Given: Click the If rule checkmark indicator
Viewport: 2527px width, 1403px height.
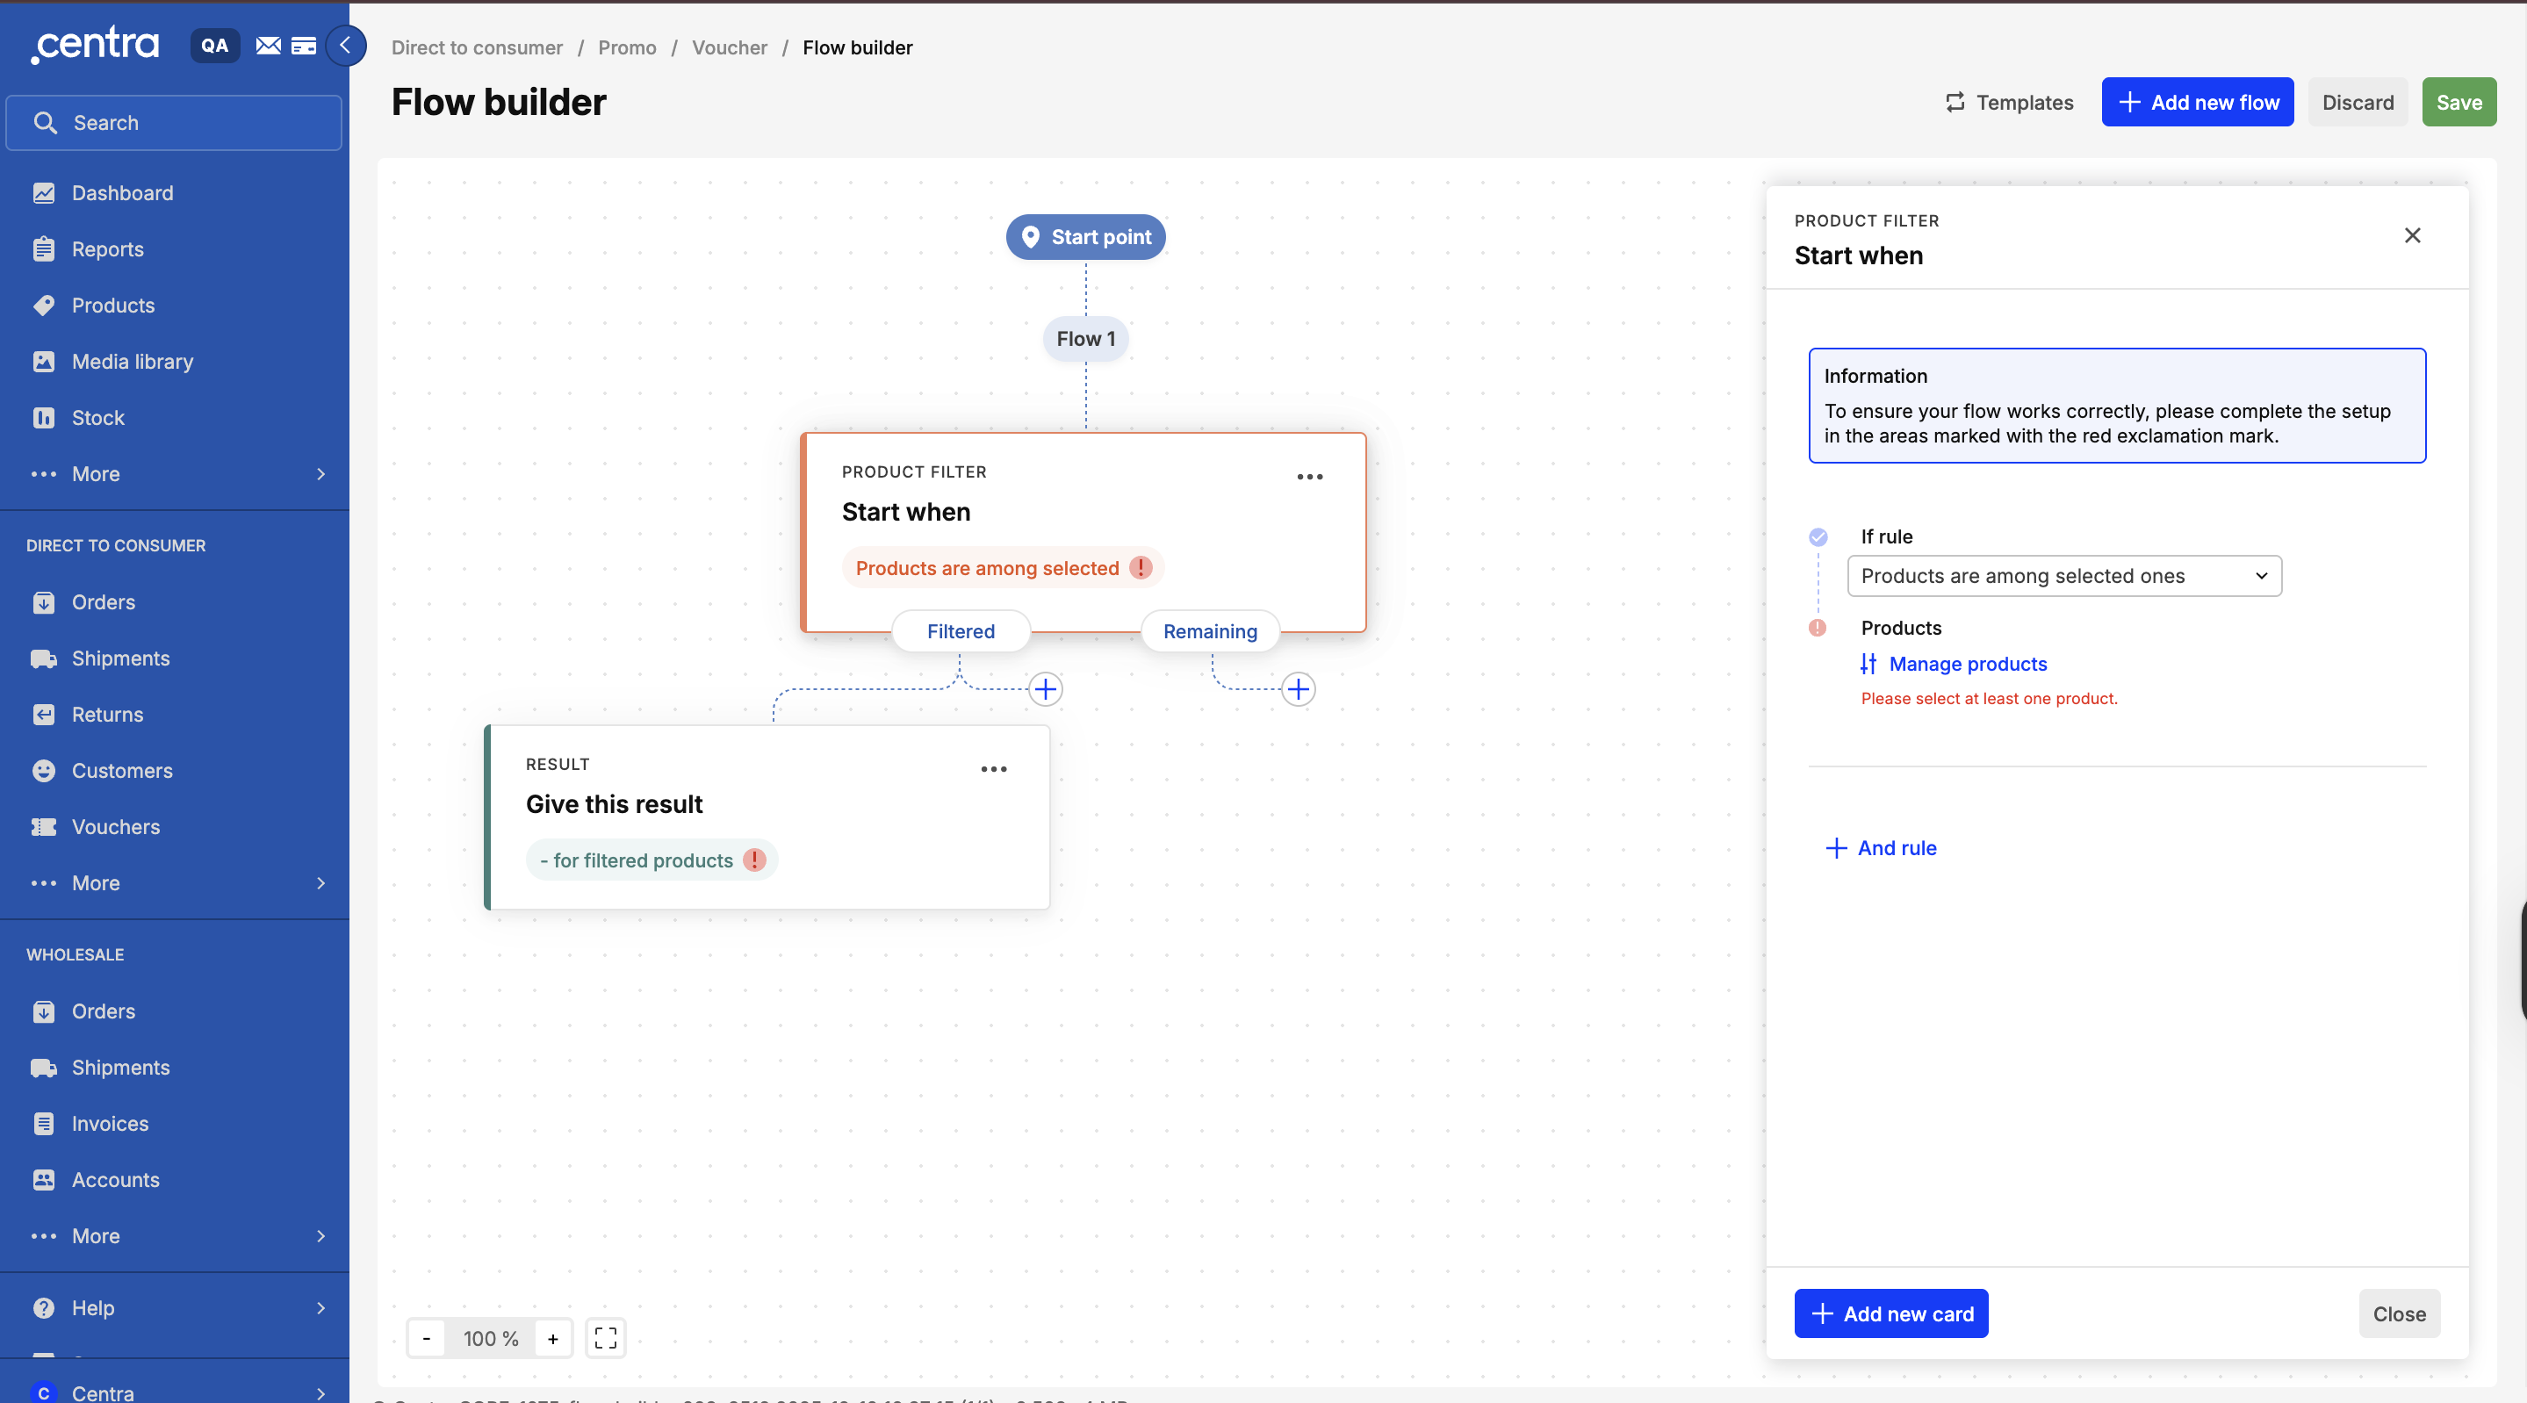Looking at the screenshot, I should pyautogui.click(x=1818, y=536).
